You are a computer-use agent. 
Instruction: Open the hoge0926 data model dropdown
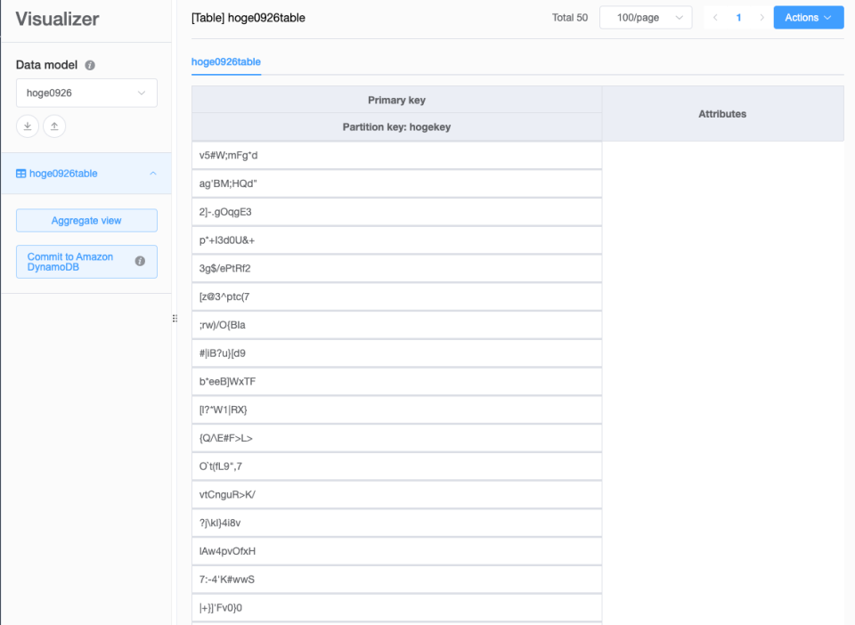coord(86,93)
